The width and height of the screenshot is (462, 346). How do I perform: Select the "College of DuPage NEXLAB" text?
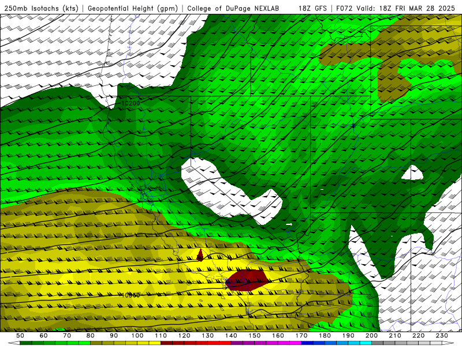click(x=233, y=8)
